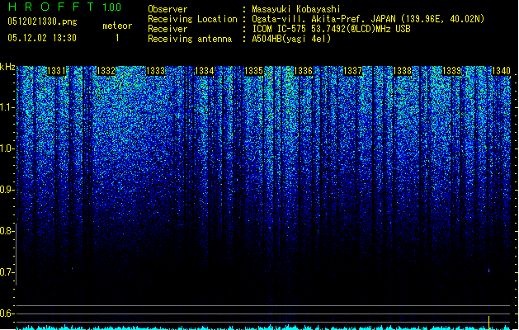This screenshot has height=330, width=519.
Task: Click the 1335 time marker
Action: pos(253,71)
